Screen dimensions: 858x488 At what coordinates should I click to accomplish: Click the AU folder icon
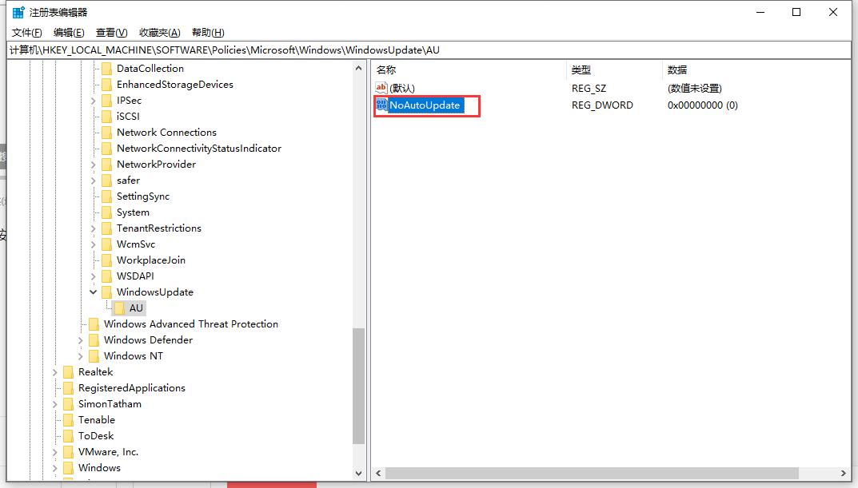pyautogui.click(x=119, y=307)
